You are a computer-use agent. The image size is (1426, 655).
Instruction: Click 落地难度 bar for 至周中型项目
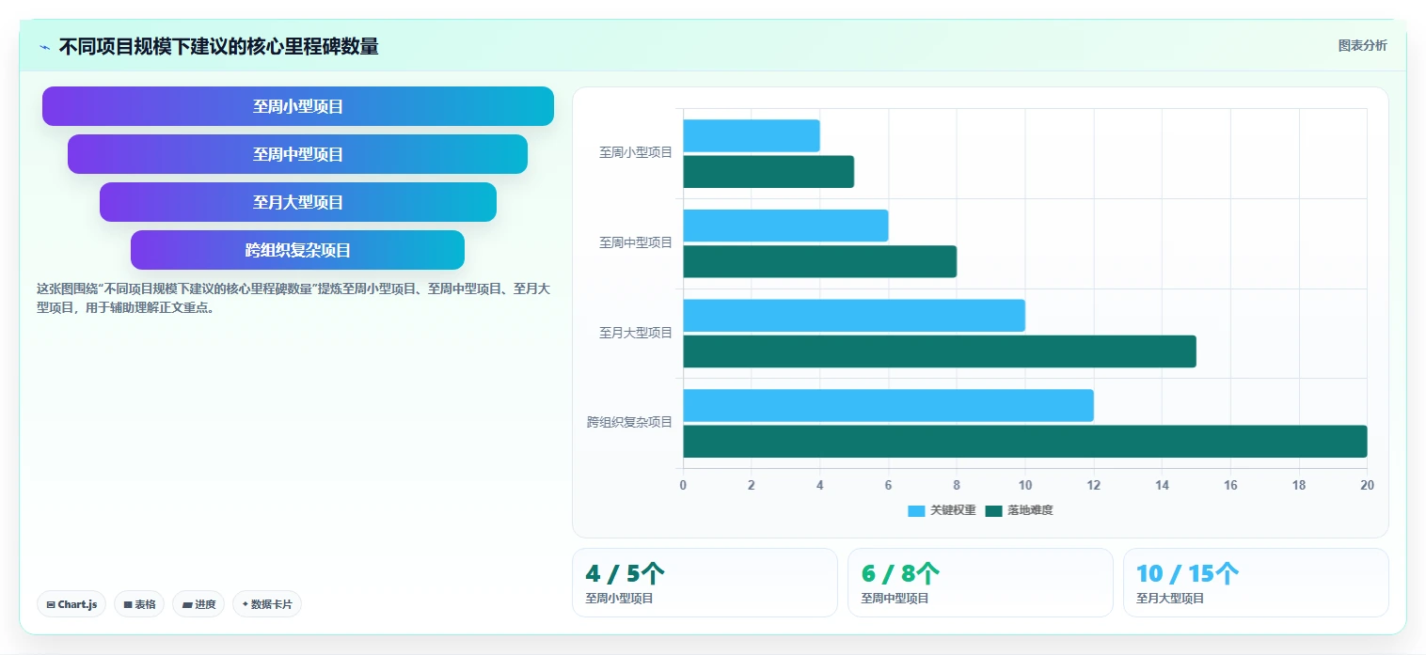click(x=819, y=261)
